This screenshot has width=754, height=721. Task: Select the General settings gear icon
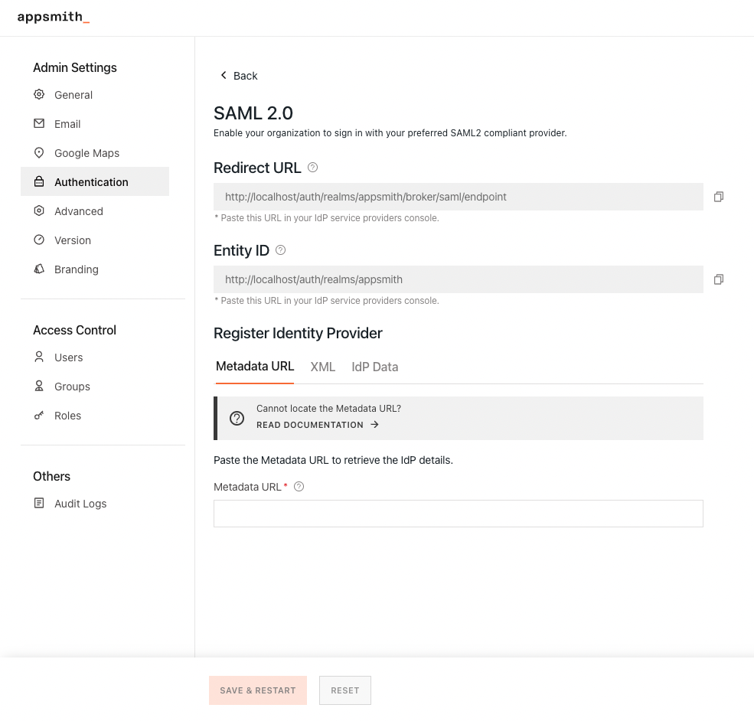pyautogui.click(x=39, y=94)
